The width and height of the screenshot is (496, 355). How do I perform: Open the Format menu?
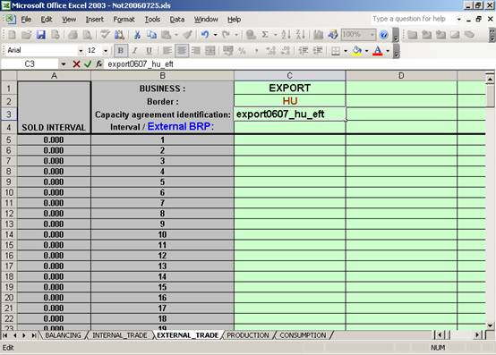coord(124,20)
